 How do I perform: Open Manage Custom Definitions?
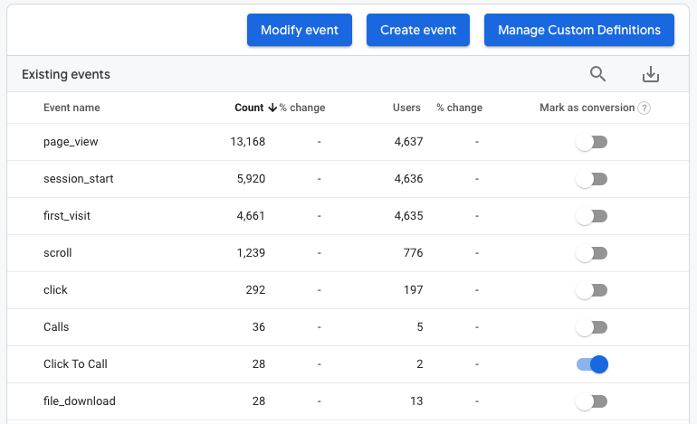pyautogui.click(x=579, y=30)
